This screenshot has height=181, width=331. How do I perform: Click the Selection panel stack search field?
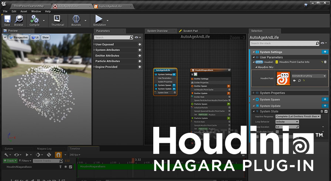(x=285, y=43)
